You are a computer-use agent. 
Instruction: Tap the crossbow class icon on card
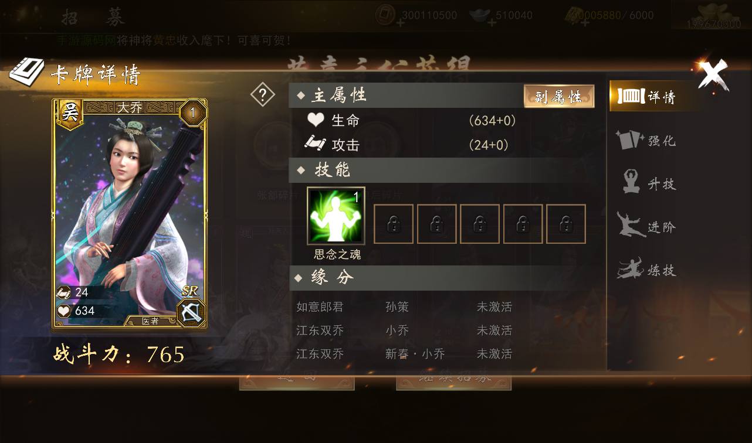(191, 312)
